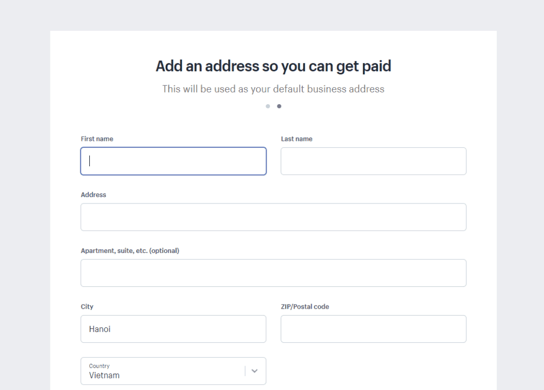Click the ZIP/Postal code field
Viewport: 544px width, 390px height.
pos(373,329)
